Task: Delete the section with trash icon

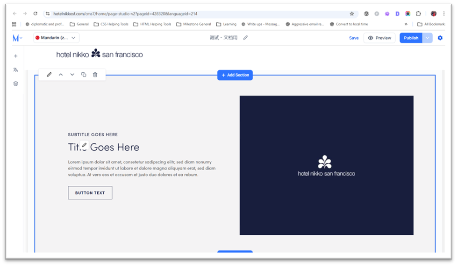Action: tap(95, 75)
